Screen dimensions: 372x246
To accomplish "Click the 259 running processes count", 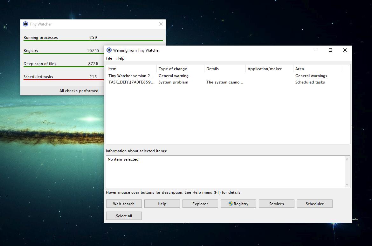I will (x=93, y=38).
